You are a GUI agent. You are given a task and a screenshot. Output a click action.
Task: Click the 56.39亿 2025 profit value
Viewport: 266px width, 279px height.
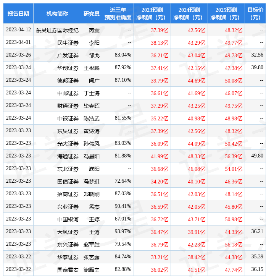(234, 156)
